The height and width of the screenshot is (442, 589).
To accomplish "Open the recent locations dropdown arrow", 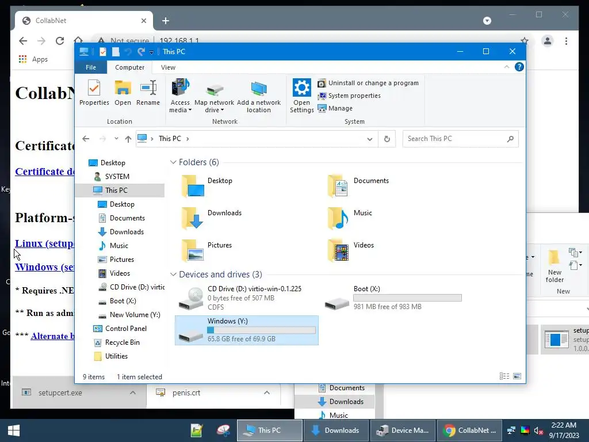I will (x=116, y=139).
